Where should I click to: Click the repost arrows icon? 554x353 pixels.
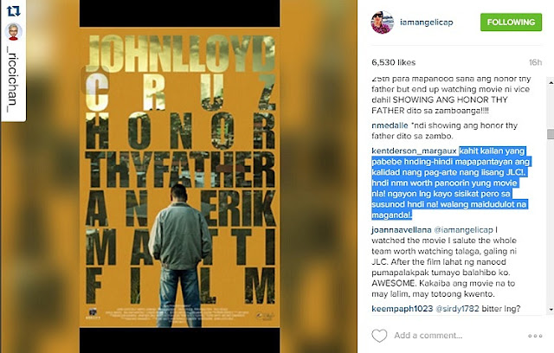[x=14, y=11]
